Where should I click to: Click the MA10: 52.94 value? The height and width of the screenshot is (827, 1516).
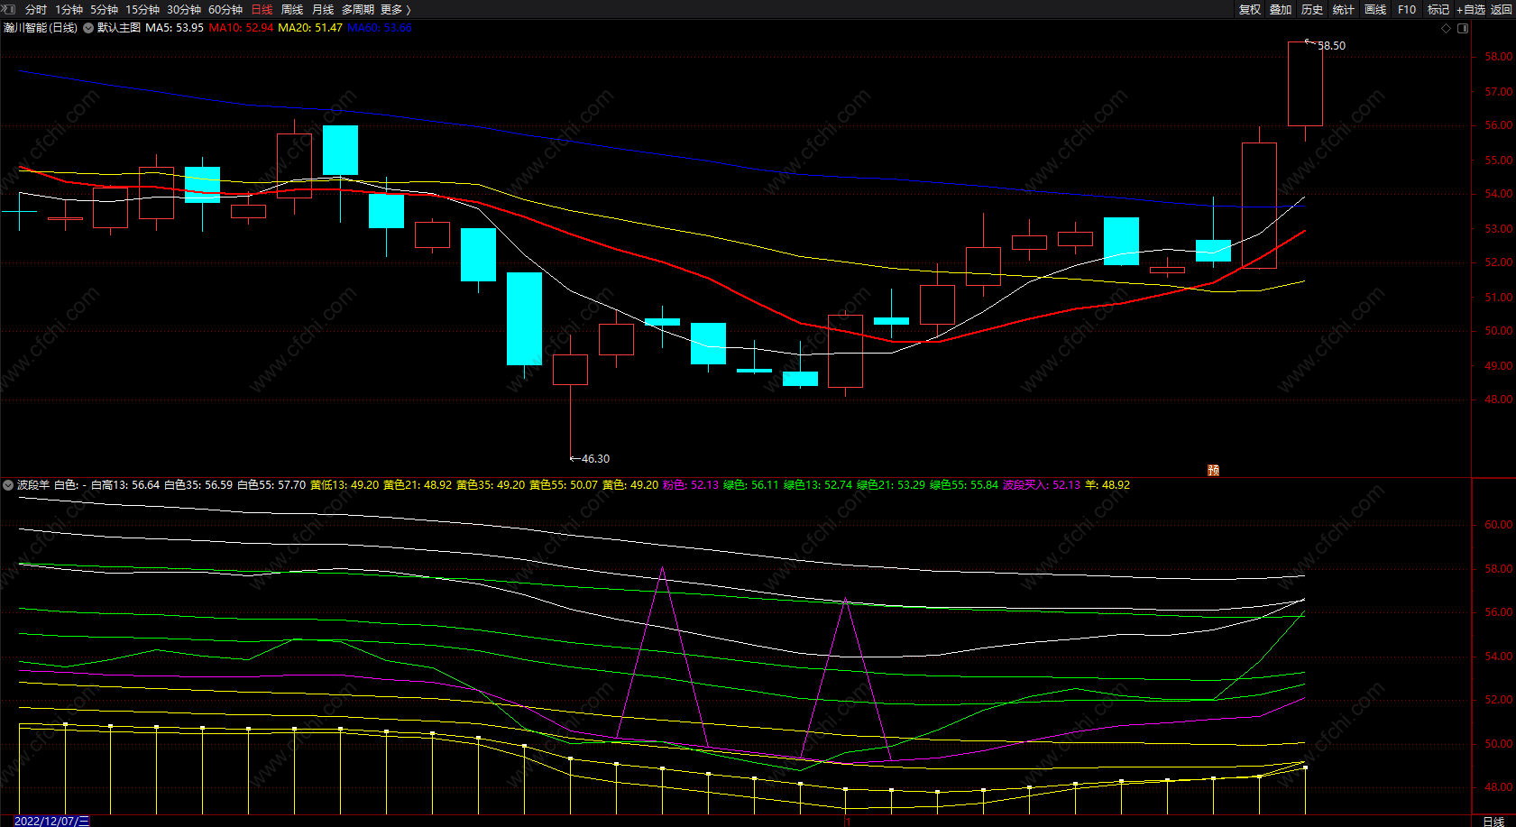241,28
